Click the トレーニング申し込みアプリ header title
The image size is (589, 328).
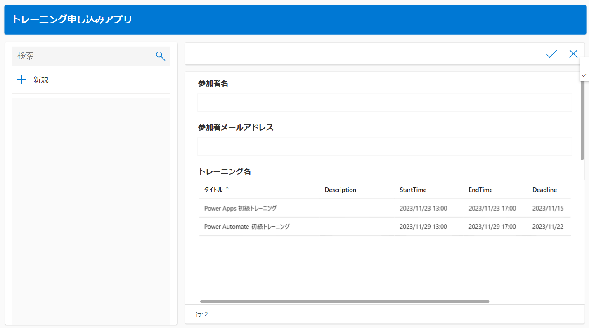(72, 19)
